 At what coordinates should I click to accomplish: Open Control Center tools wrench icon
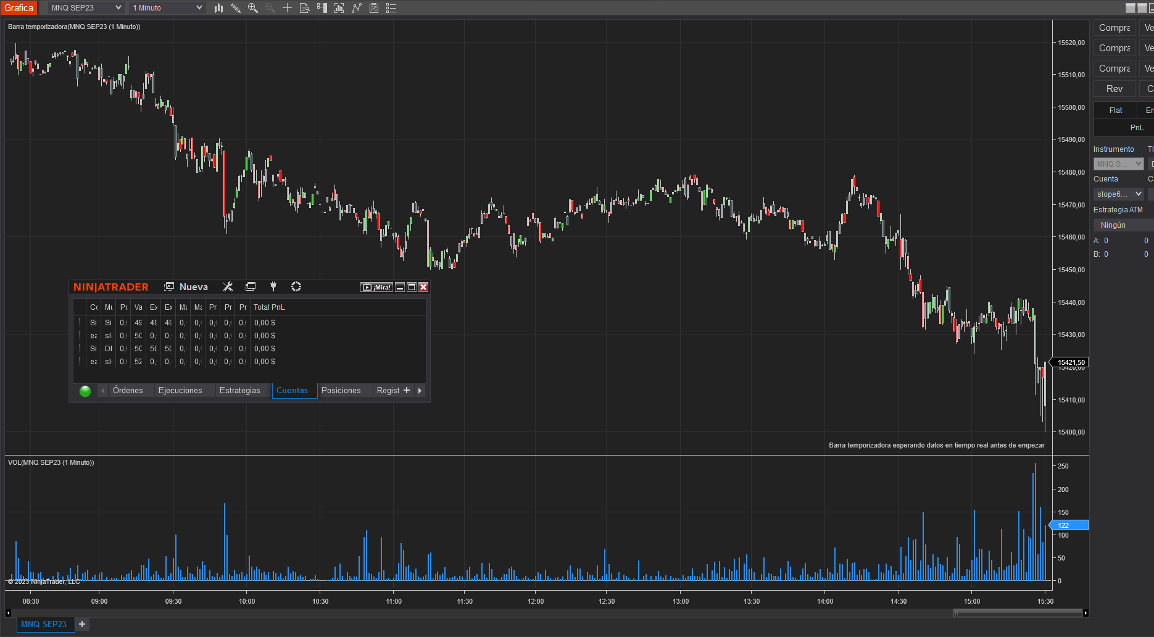click(x=228, y=286)
